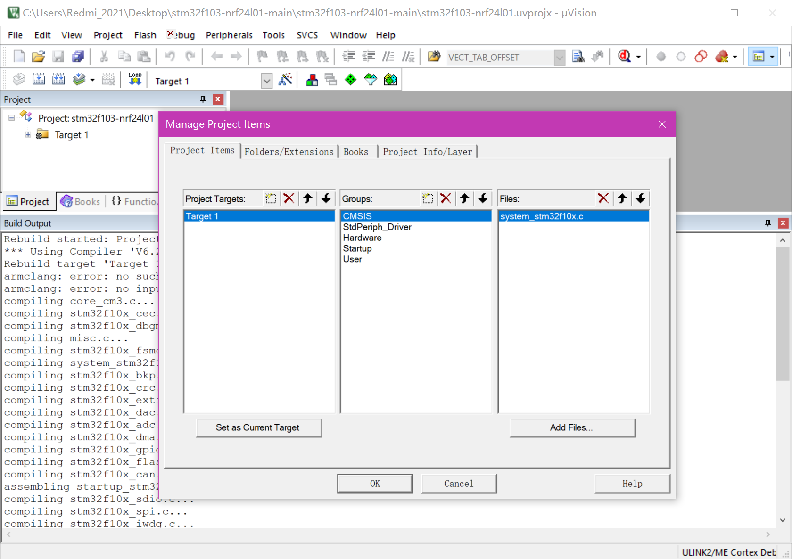
Task: Click the Save All toolbar icon
Action: pos(78,57)
